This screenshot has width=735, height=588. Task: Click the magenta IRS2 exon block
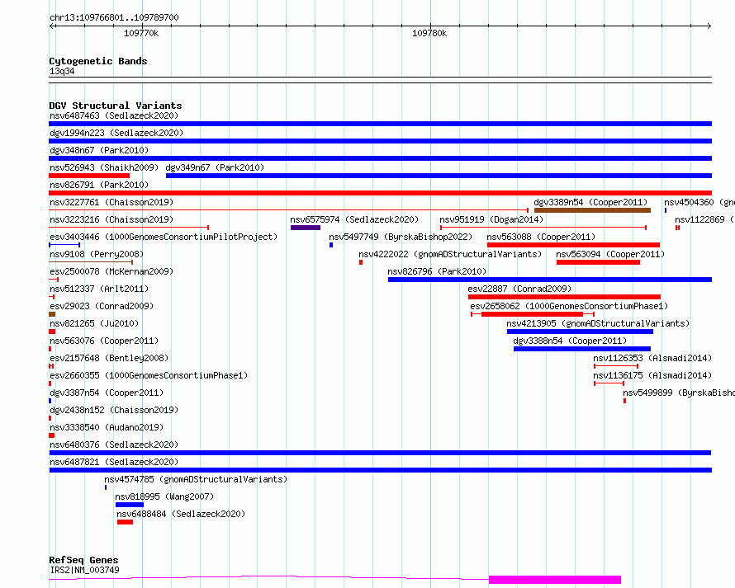click(x=555, y=580)
